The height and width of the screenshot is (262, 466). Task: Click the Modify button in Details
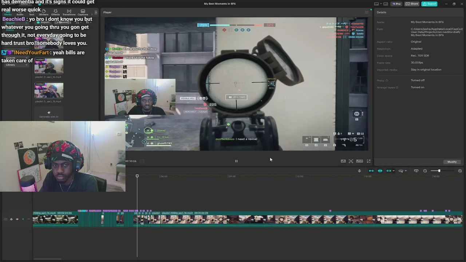coord(452,162)
